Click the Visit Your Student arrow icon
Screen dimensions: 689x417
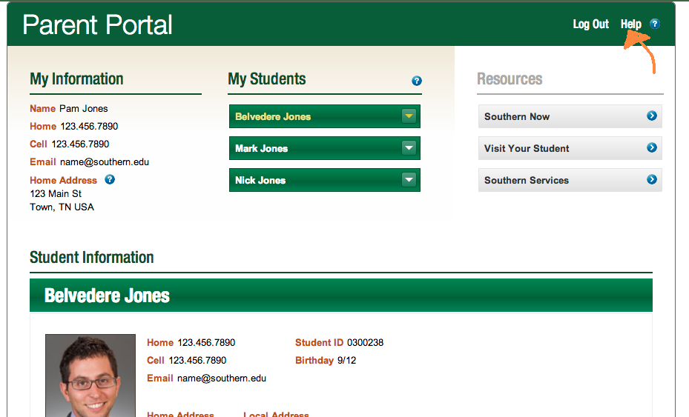(x=651, y=148)
